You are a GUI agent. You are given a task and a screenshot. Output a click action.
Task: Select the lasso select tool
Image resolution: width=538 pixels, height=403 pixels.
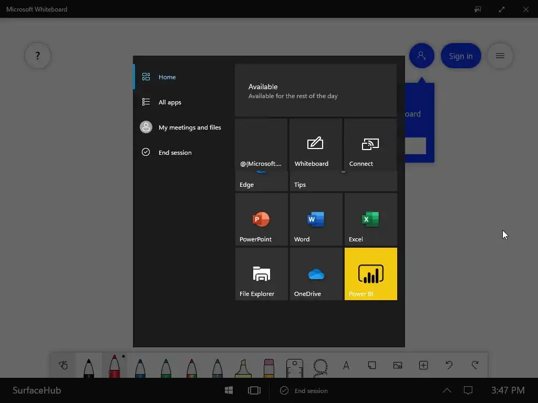point(320,368)
